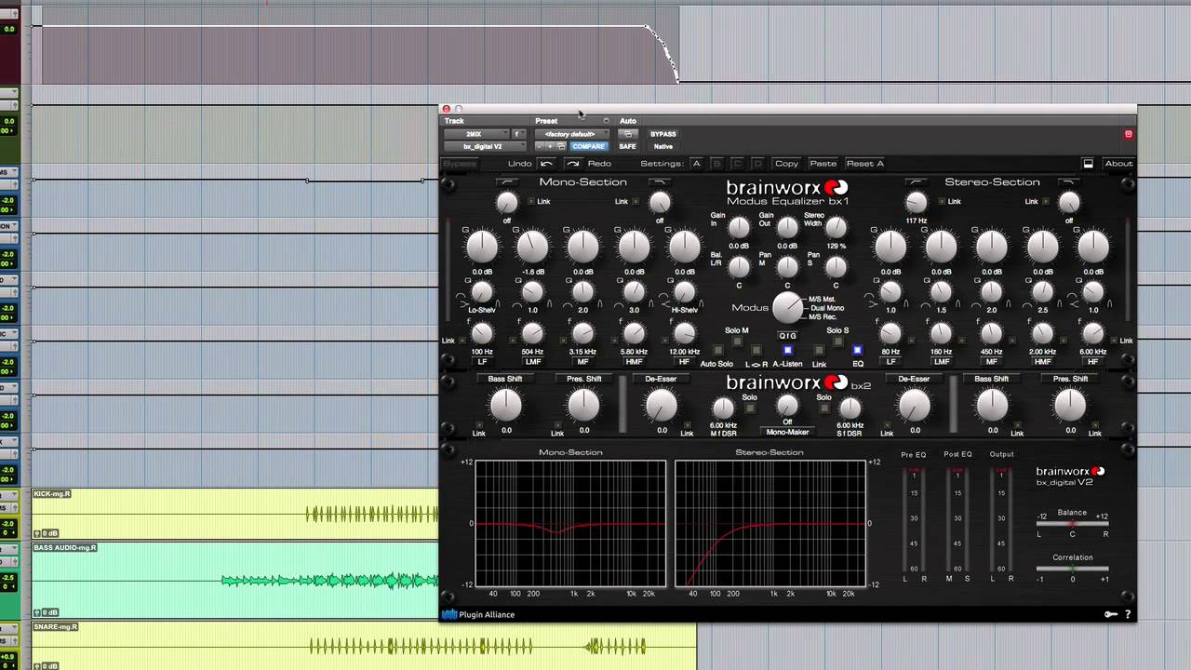This screenshot has height=670, width=1191.
Task: Click the BYPASS button in plugin header
Action: 663,134
